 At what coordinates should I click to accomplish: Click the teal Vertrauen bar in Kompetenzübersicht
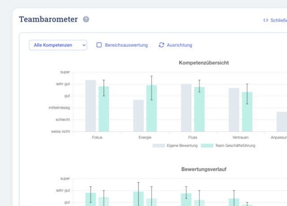[247, 112]
